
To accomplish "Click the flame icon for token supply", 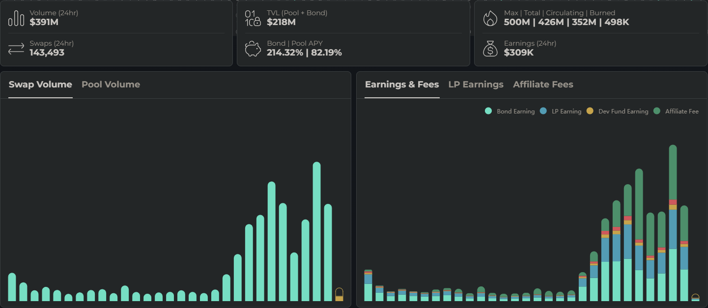I will pos(490,18).
